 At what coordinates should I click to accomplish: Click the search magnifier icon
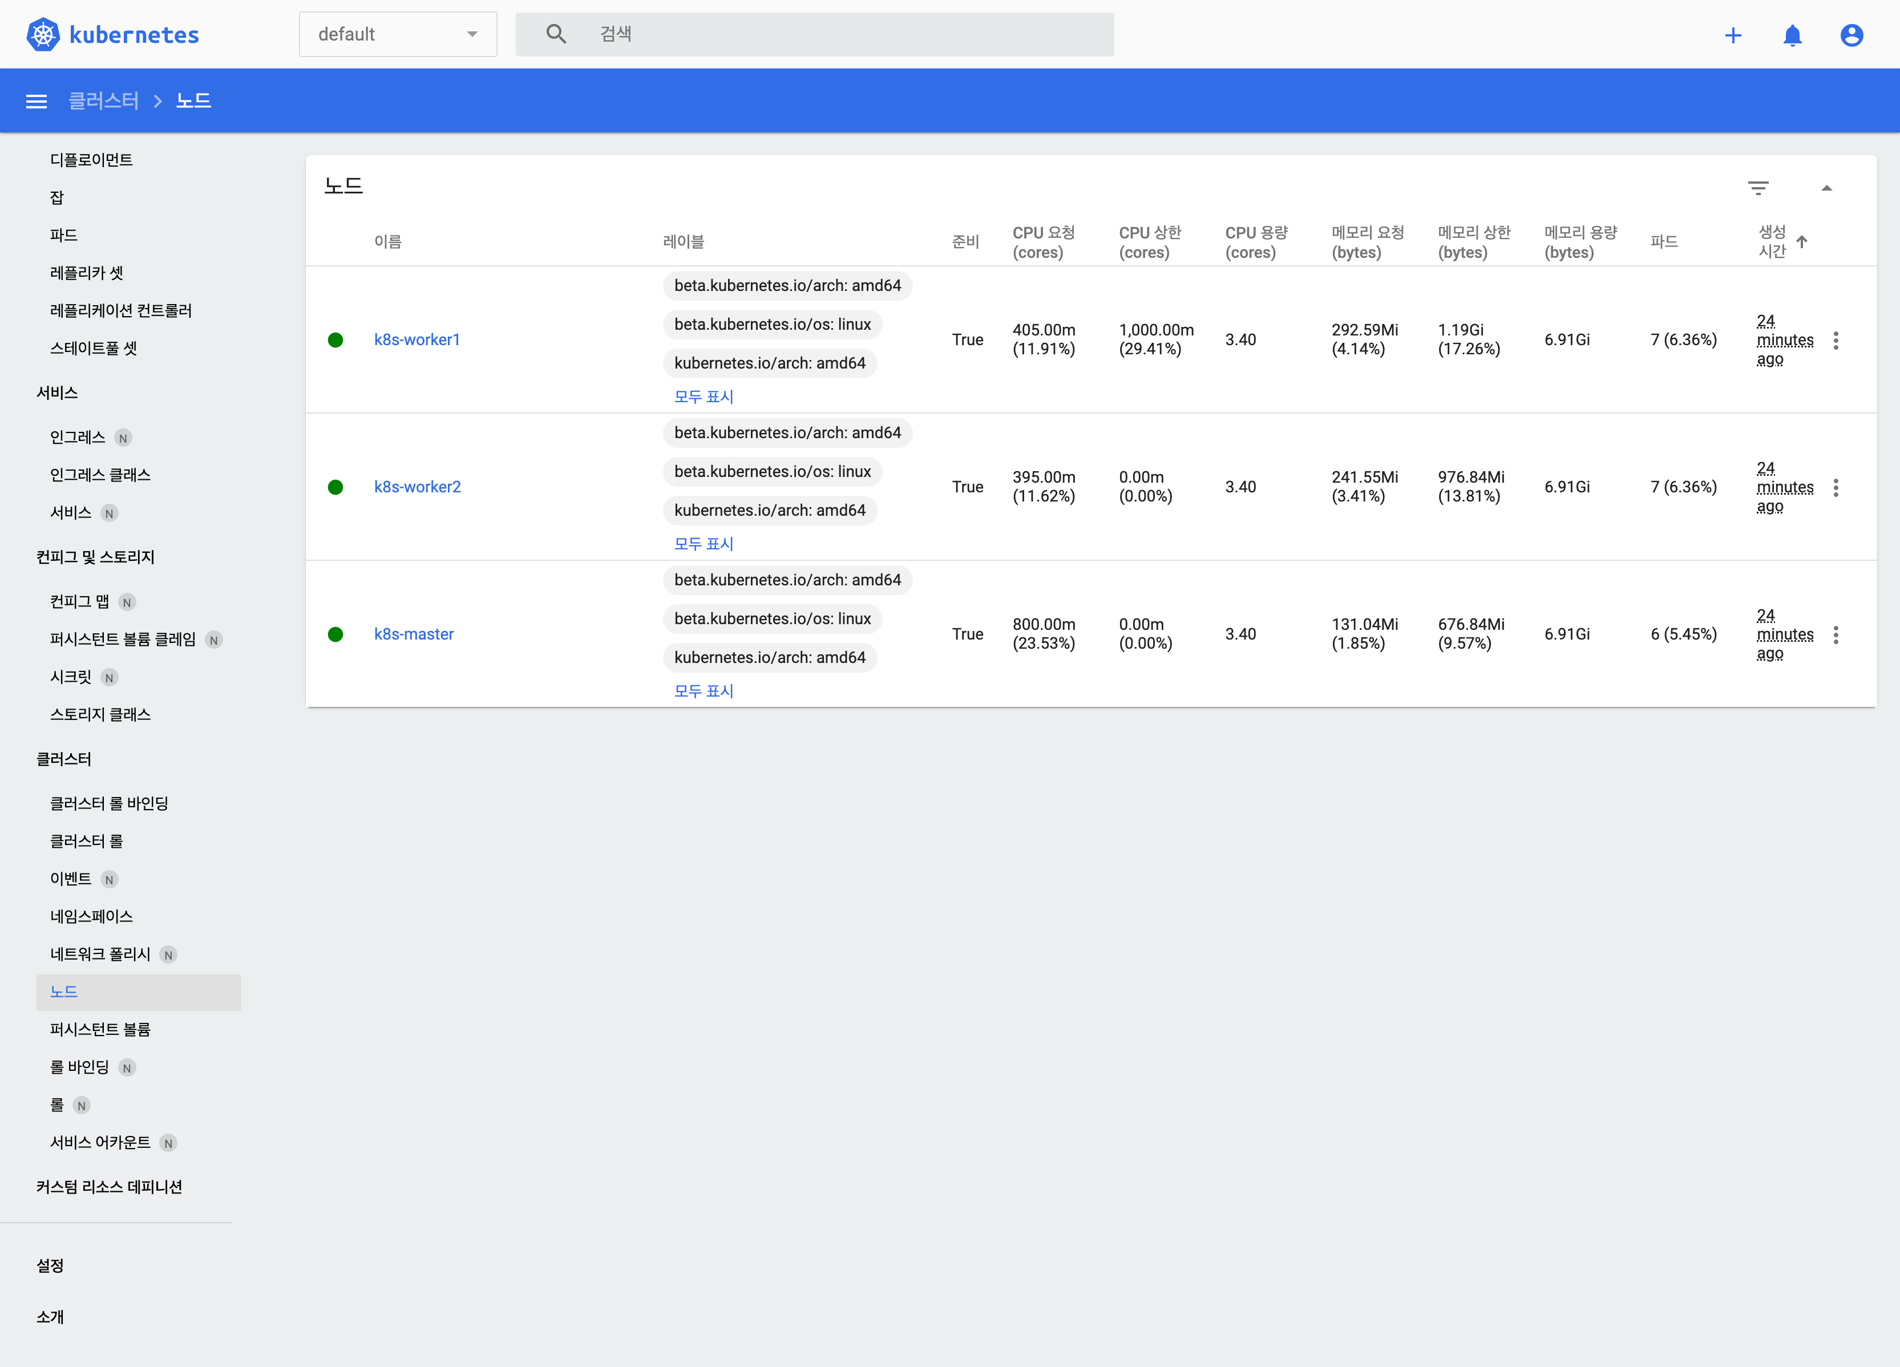click(x=556, y=34)
